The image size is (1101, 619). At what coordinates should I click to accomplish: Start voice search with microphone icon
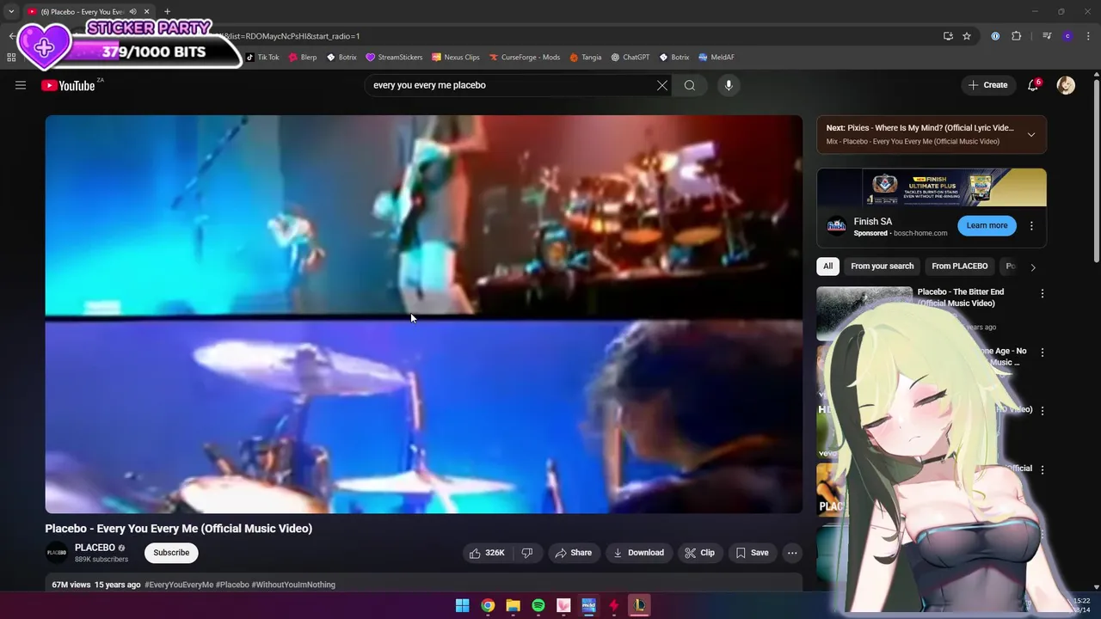coord(729,85)
